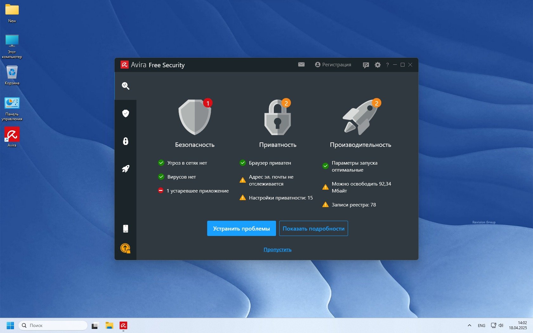Open the Security shield sidebar section
533x333 pixels.
(126, 114)
